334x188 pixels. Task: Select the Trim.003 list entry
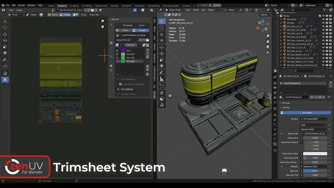click(x=130, y=61)
